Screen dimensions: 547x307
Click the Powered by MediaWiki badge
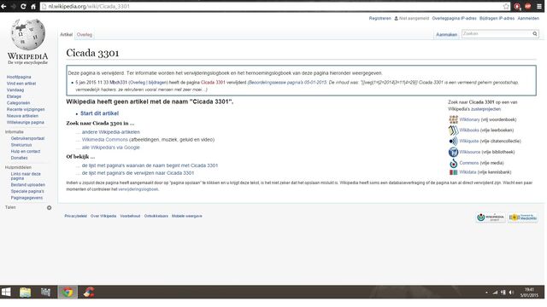tap(522, 217)
